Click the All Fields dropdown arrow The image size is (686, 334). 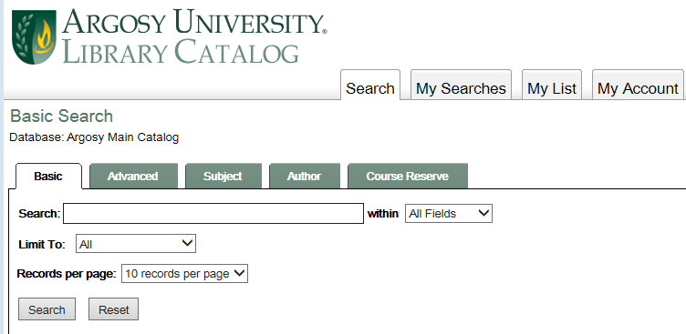(x=483, y=213)
